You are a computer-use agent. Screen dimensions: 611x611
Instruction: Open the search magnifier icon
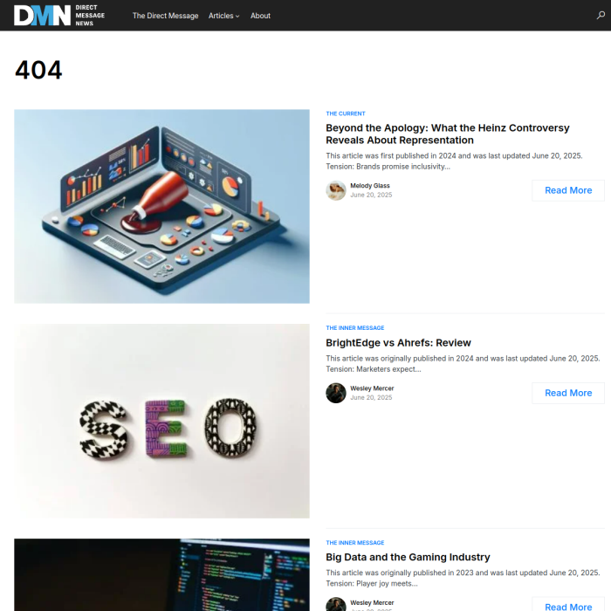pos(601,15)
